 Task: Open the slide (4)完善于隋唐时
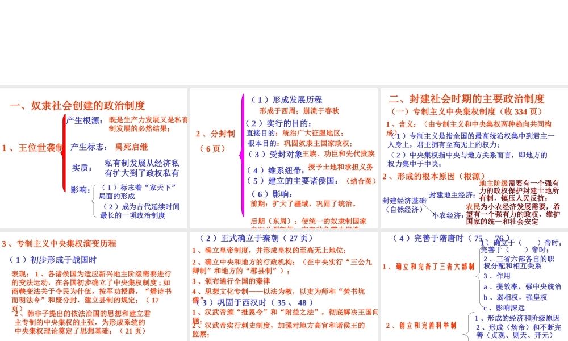tap(474, 286)
